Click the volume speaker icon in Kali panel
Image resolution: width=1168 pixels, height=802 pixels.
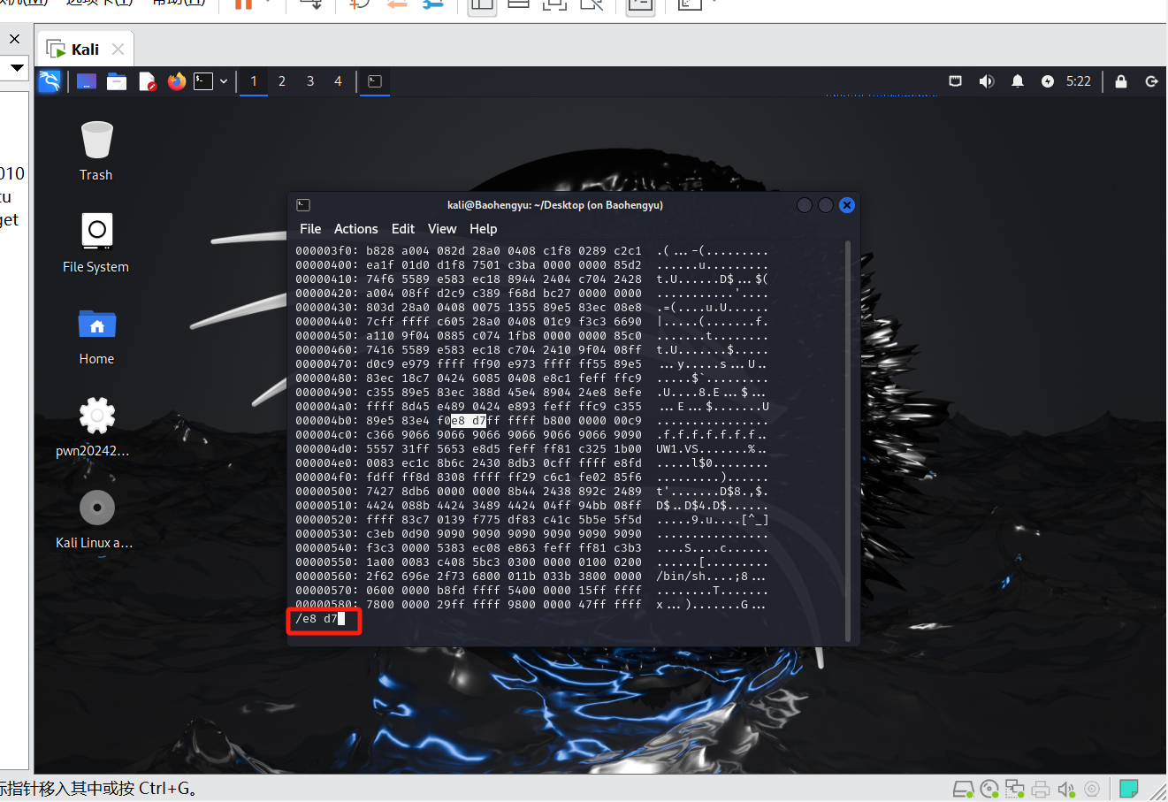point(987,81)
